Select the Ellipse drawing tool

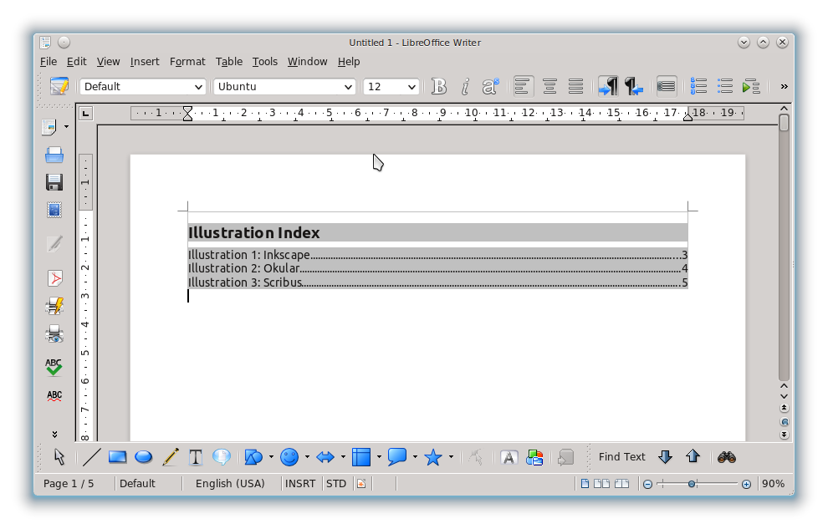click(143, 457)
